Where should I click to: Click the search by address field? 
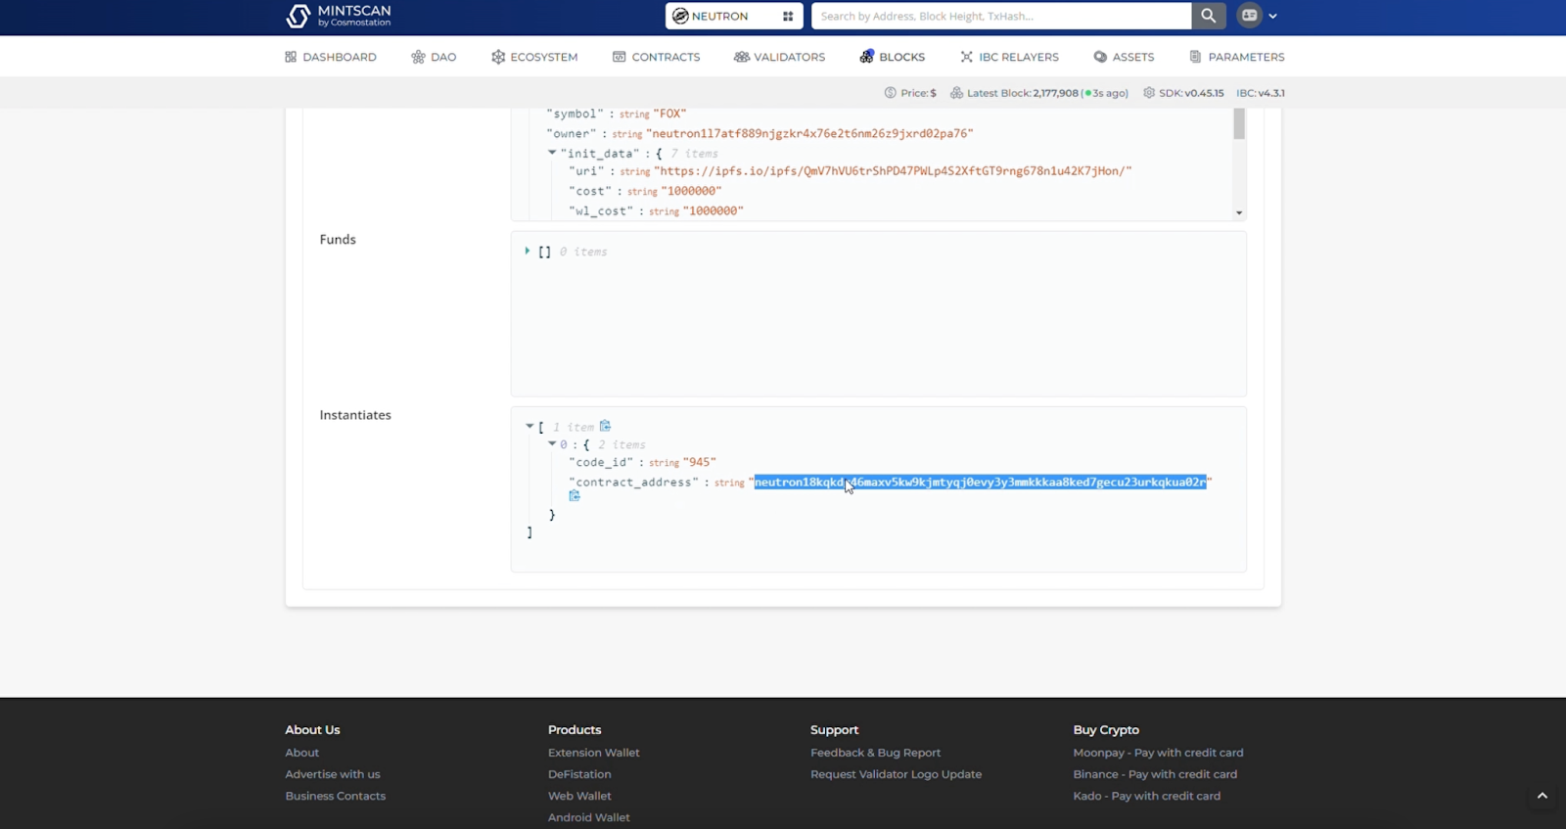pyautogui.click(x=1000, y=17)
